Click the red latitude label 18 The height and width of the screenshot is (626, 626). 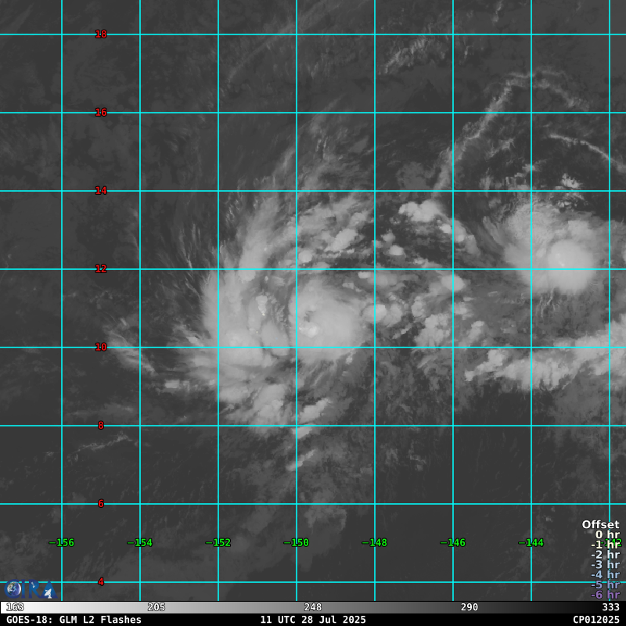point(101,34)
